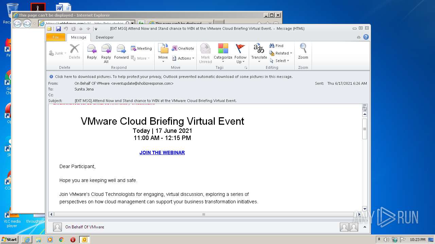Click VMware Cloud Briefing Virtual Event heading
The image size is (435, 244).
pyautogui.click(x=162, y=121)
